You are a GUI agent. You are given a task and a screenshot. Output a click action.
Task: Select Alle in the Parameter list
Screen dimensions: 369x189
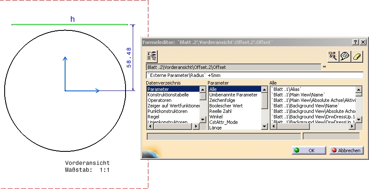pyautogui.click(x=235, y=89)
